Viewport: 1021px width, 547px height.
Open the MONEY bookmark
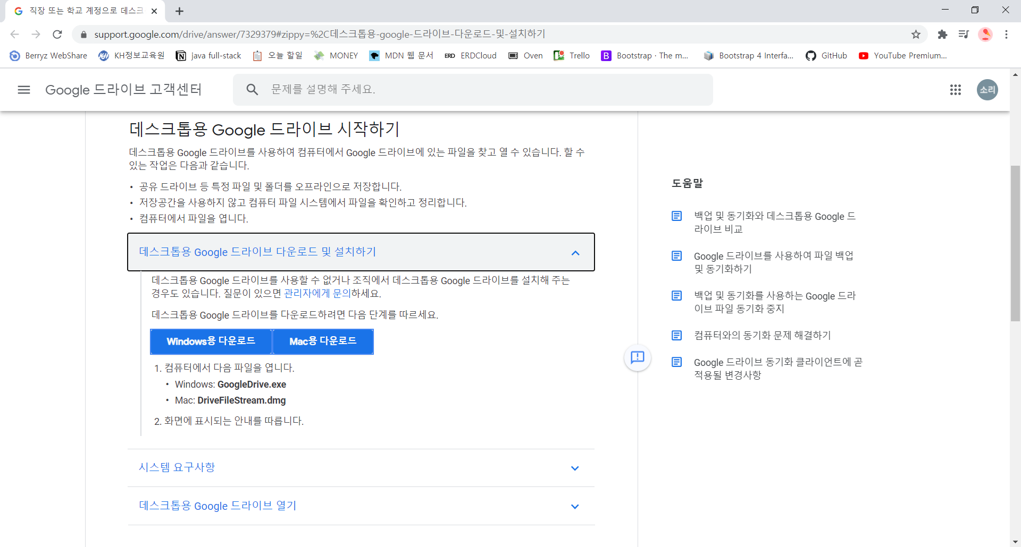tap(336, 56)
